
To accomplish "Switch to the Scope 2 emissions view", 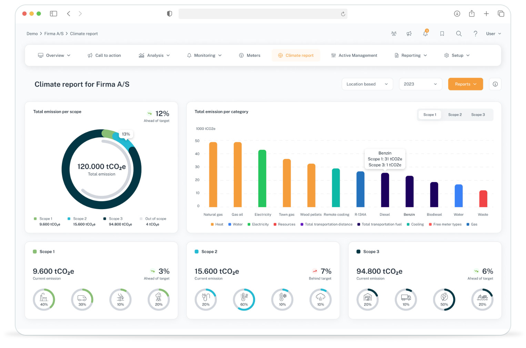I will tap(455, 114).
